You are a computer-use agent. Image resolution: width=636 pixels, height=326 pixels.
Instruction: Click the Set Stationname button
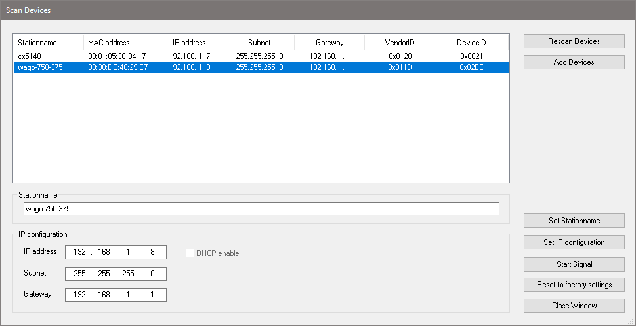click(x=574, y=221)
